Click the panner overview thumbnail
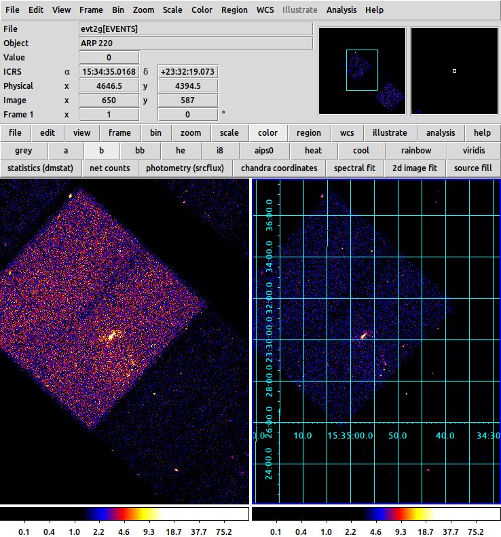This screenshot has height=537, width=501. (x=362, y=71)
